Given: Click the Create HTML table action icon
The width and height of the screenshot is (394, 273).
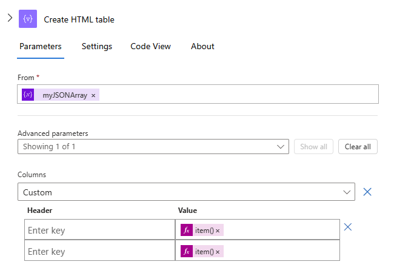Looking at the screenshot, I should 28,19.
